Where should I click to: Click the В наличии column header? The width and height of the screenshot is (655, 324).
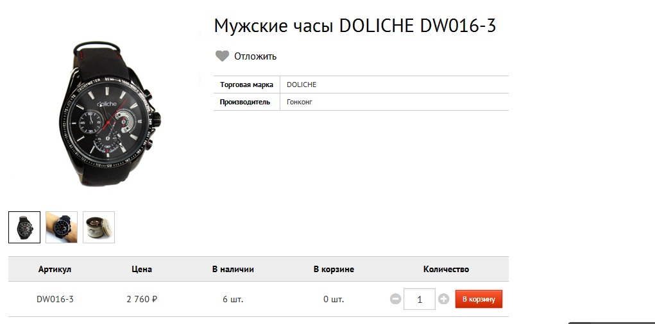coord(233,269)
